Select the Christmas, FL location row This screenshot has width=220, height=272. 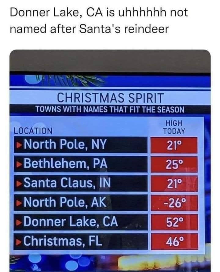click(81, 242)
